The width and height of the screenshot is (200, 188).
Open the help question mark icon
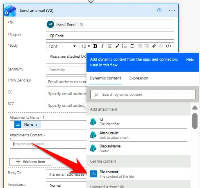pyautogui.click(x=159, y=10)
